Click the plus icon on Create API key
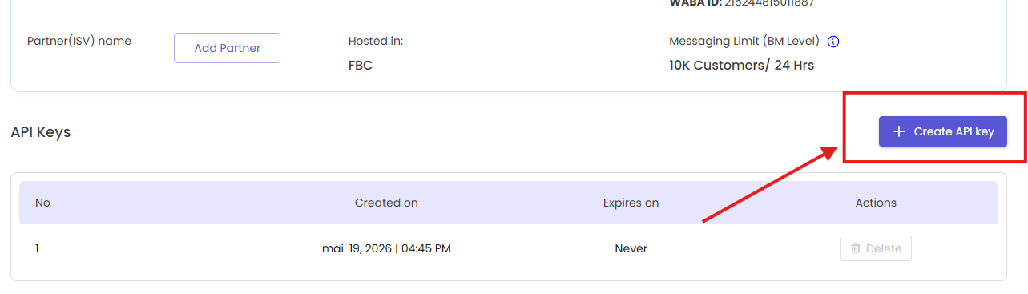The height and width of the screenshot is (294, 1028). [899, 131]
